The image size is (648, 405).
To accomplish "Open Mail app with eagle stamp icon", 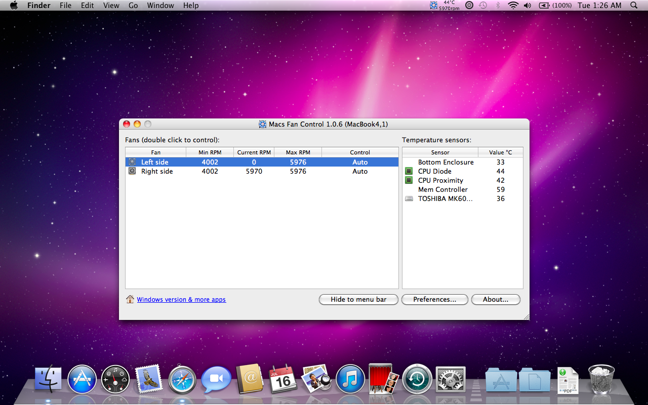I will pyautogui.click(x=149, y=378).
